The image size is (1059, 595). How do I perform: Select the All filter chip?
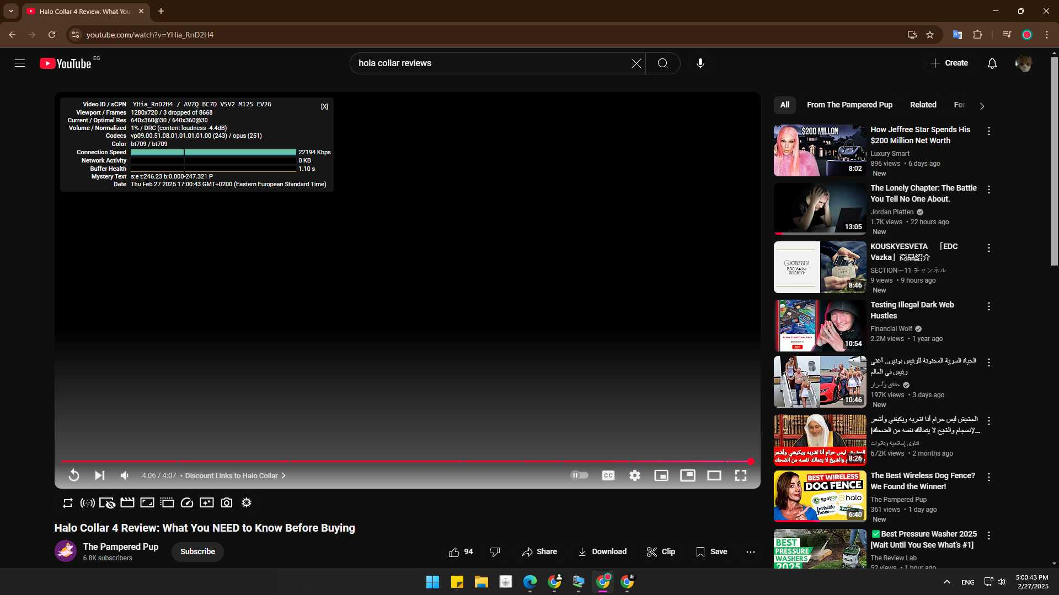(x=785, y=105)
